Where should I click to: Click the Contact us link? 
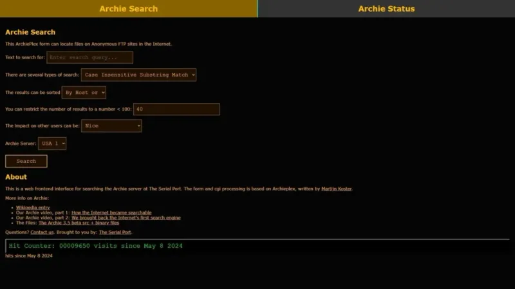click(42, 232)
